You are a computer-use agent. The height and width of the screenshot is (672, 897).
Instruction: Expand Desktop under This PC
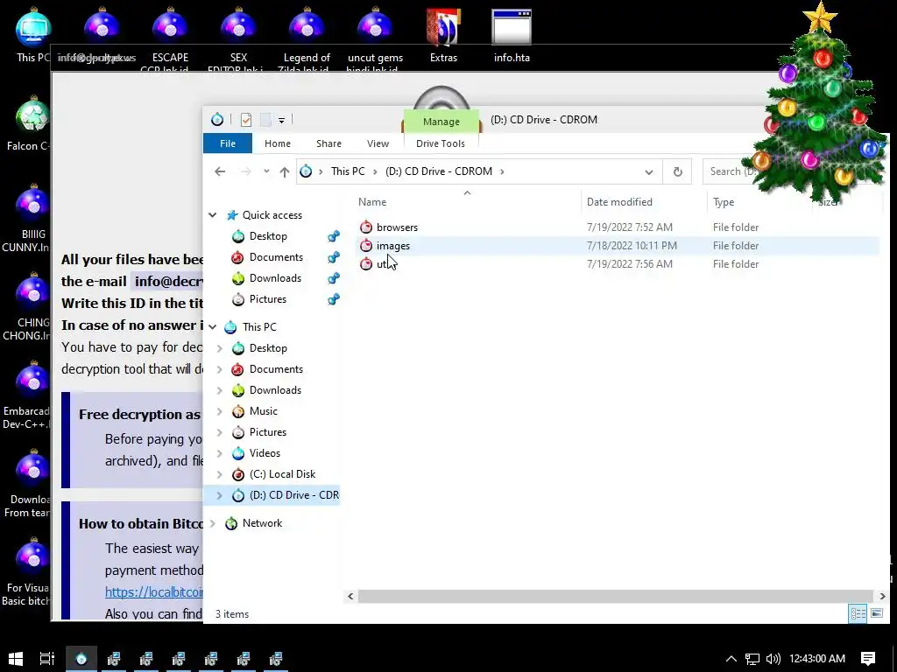point(220,348)
